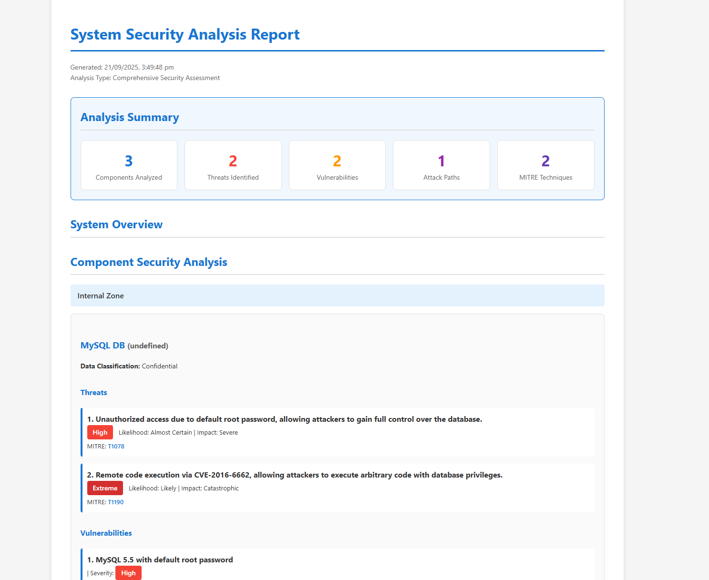
Task: Expand the Internal Zone section
Action: 100,295
